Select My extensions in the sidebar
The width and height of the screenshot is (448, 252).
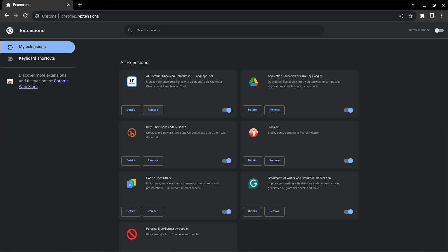(x=38, y=47)
